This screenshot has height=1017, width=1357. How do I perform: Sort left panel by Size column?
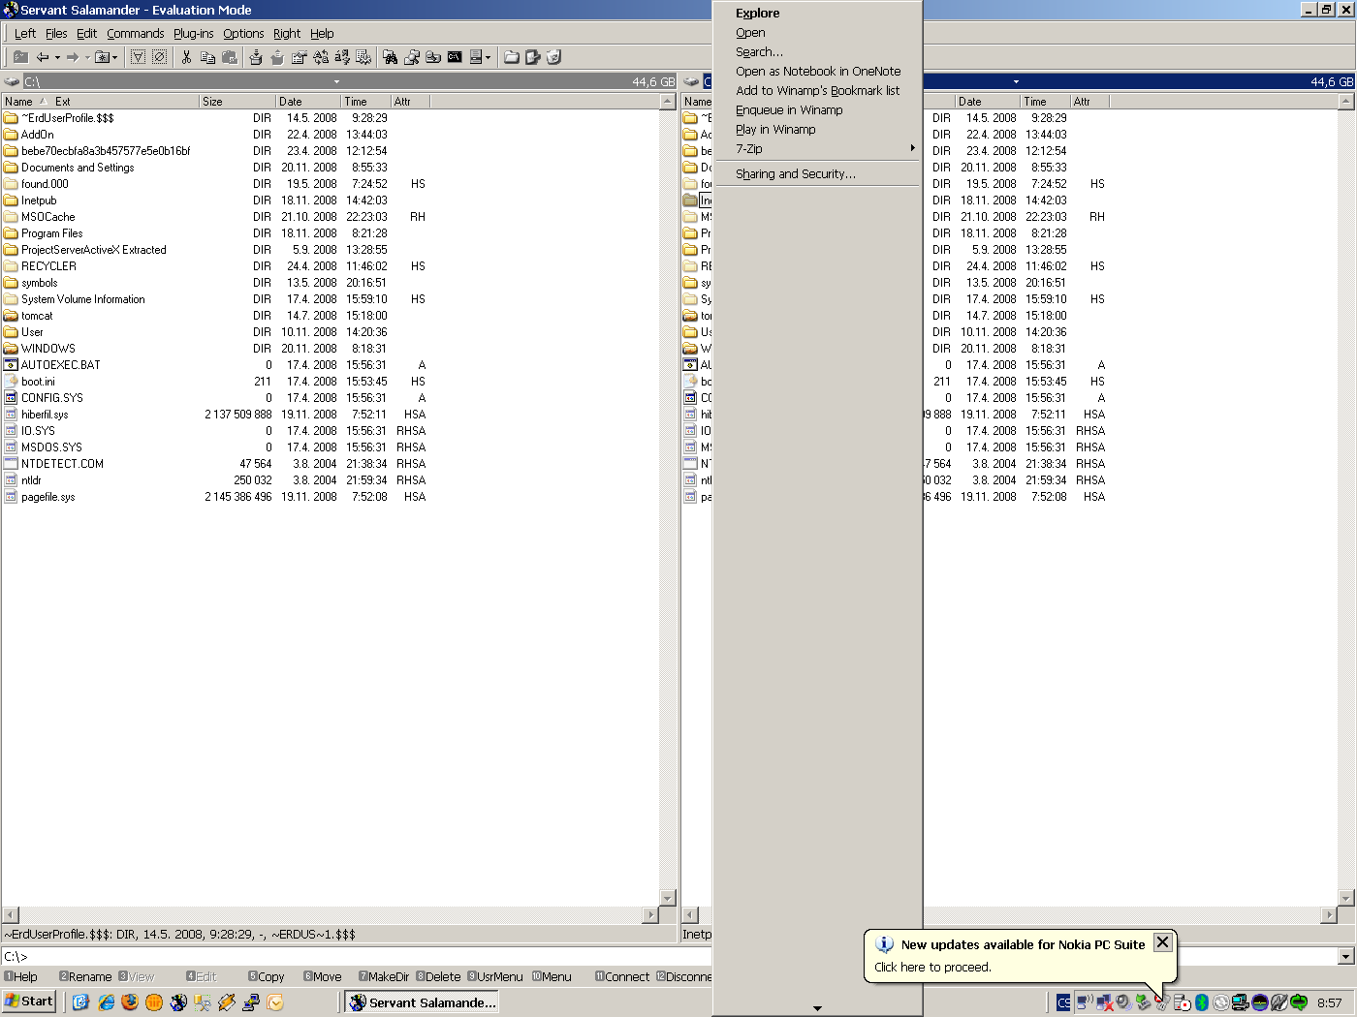[x=237, y=101]
